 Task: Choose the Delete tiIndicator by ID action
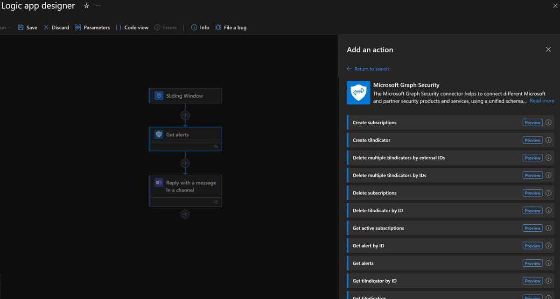[450, 211]
